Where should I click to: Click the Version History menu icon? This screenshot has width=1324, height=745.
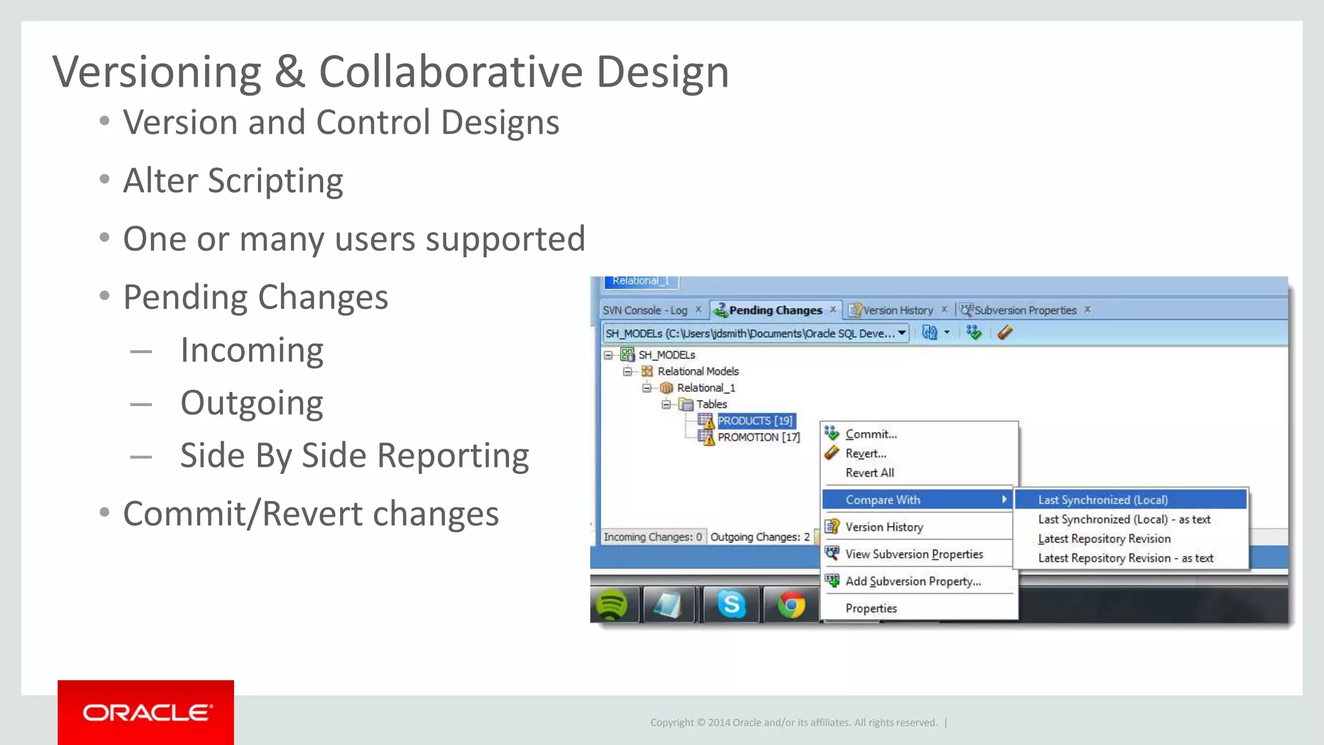pos(832,526)
